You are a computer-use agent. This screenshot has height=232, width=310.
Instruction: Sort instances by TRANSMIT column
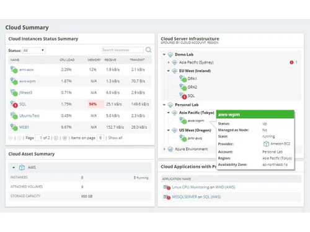click(137, 60)
